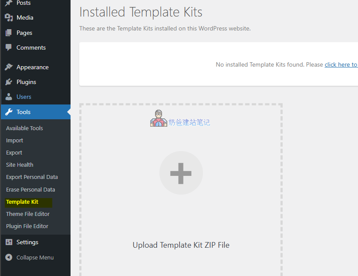Screen dimensions: 358x276
Task: Switch to the Import tools page
Action: tap(14, 140)
